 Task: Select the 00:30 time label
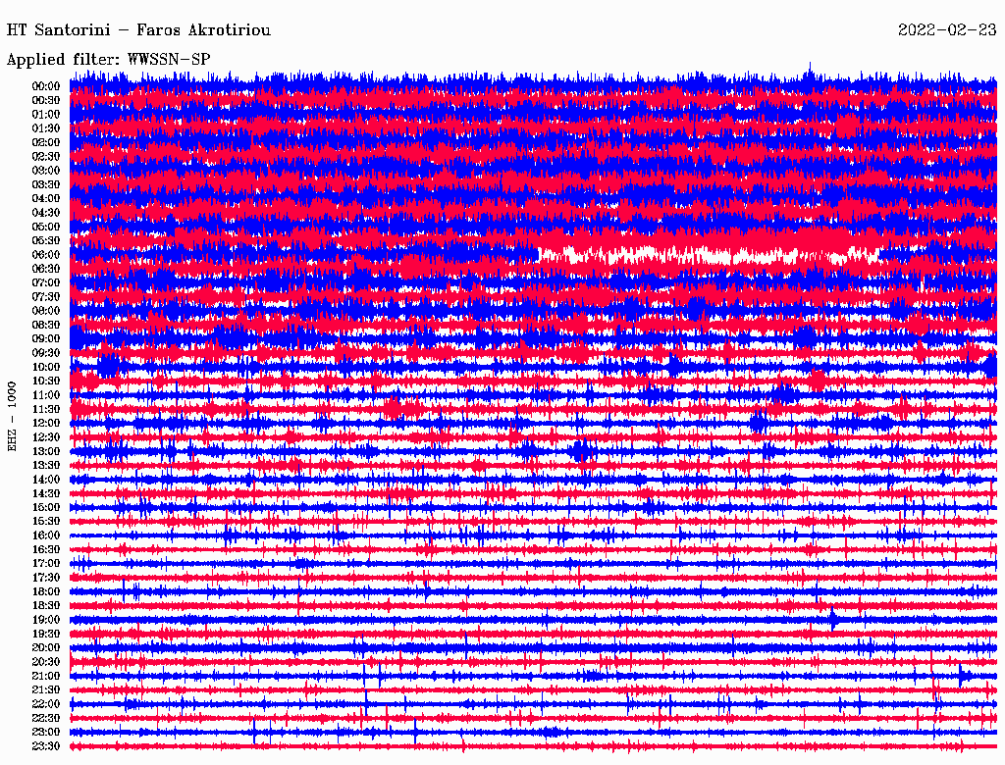click(46, 100)
